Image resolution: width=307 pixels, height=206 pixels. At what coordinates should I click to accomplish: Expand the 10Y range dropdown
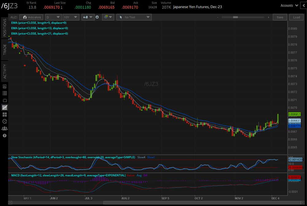point(71,17)
